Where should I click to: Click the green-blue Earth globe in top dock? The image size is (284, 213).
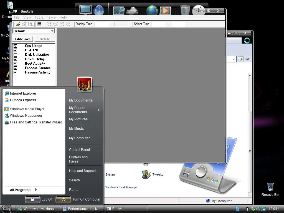click(x=152, y=10)
